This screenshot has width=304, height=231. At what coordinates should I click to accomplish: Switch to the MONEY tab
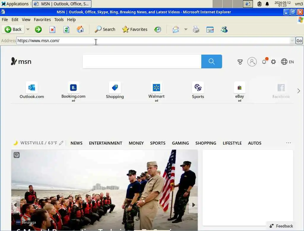click(x=136, y=143)
